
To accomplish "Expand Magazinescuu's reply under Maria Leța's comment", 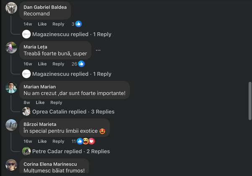I will click(66, 74).
